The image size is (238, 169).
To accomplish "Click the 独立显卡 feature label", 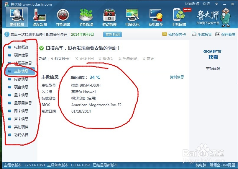I will tap(61, 59).
